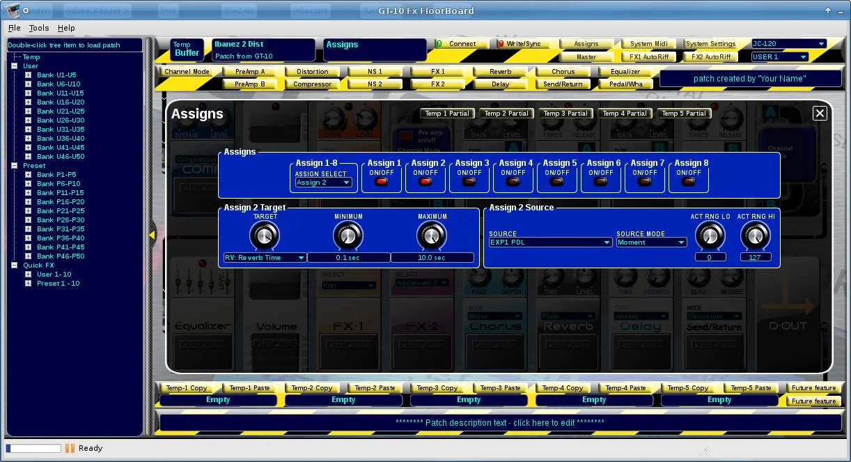Screen dimensions: 851x462
Task: Click the ACT RNG LO knob
Action: point(710,236)
